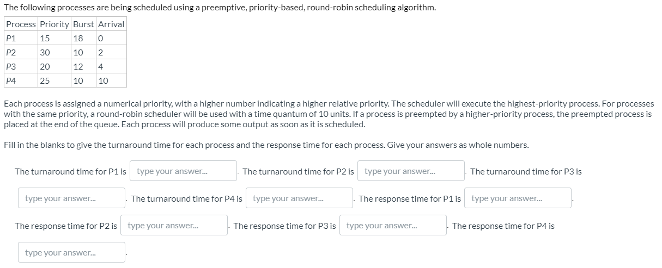The height and width of the screenshot is (268, 662).
Task: Click the P4 row label in table
Action: point(21,80)
